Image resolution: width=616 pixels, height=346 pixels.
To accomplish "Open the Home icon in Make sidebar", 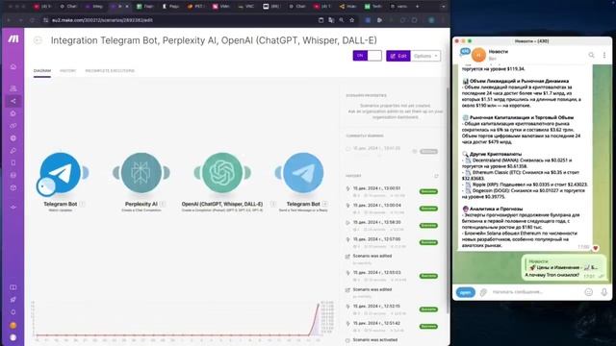I will click(13, 66).
